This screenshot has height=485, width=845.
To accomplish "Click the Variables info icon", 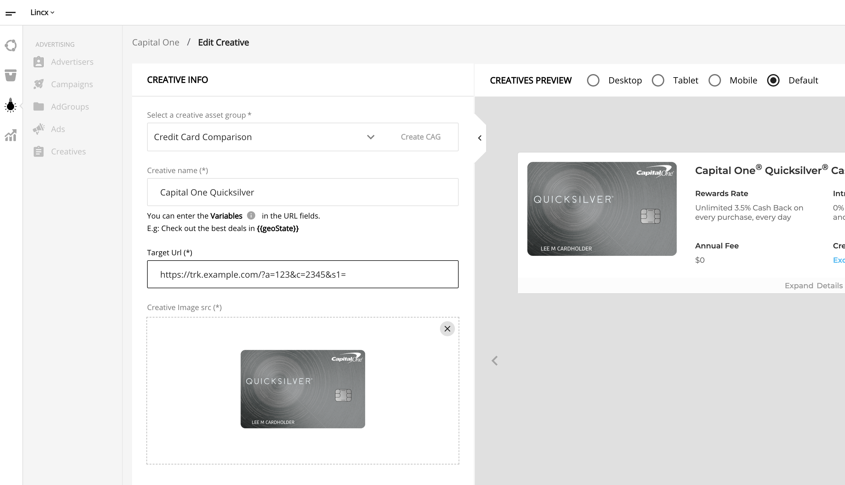I will point(251,215).
